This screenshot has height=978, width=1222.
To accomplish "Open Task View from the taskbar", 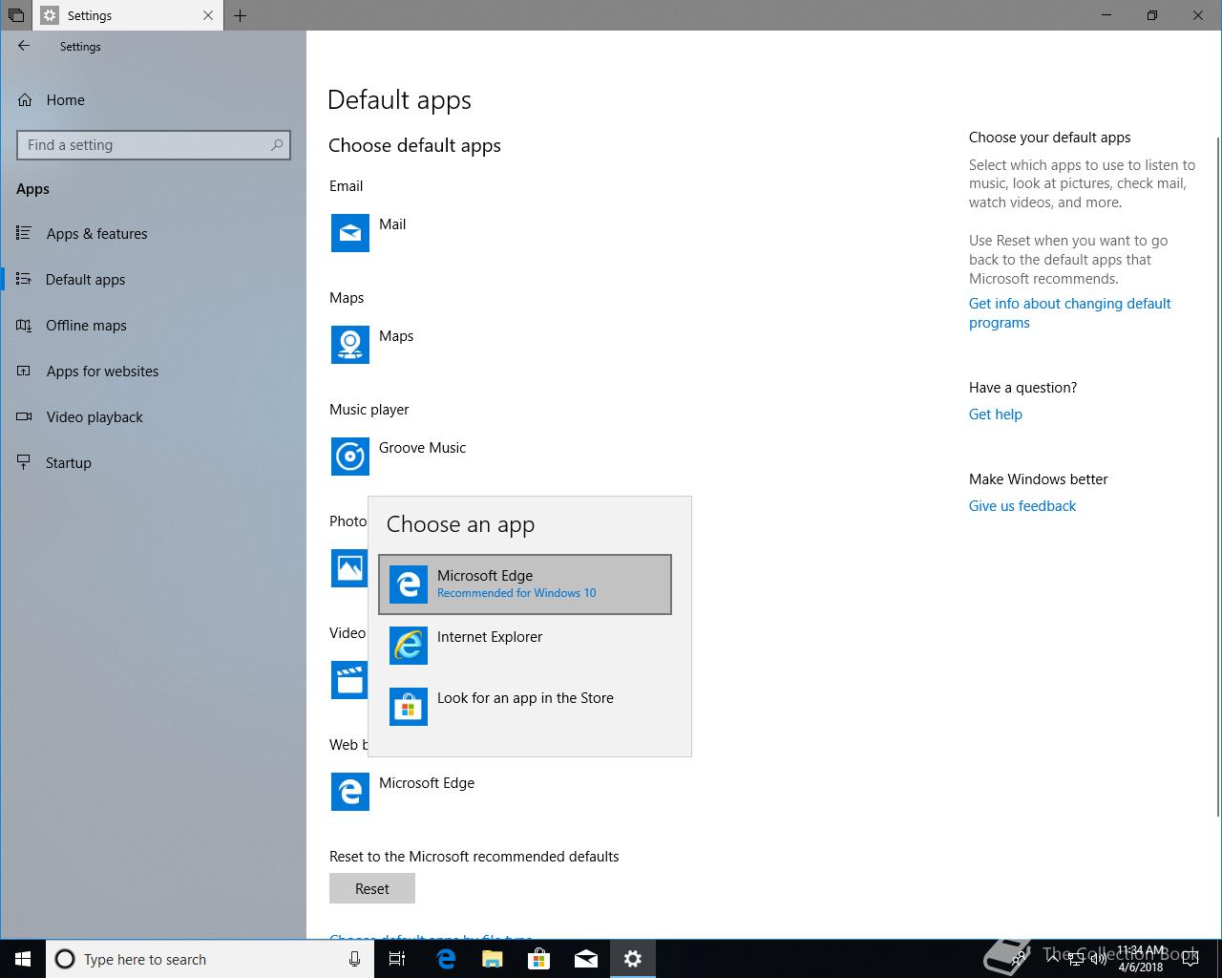I will click(x=398, y=959).
